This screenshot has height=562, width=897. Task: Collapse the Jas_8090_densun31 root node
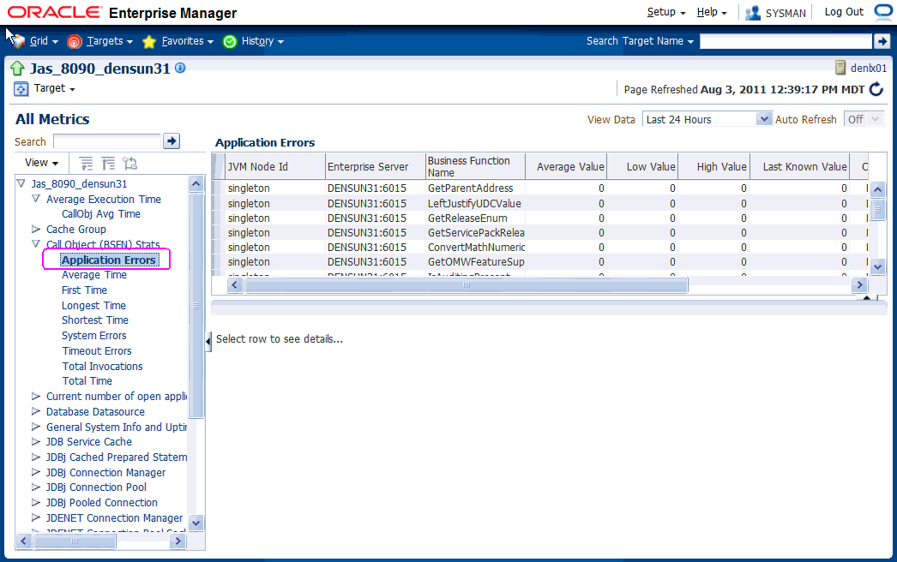21,183
